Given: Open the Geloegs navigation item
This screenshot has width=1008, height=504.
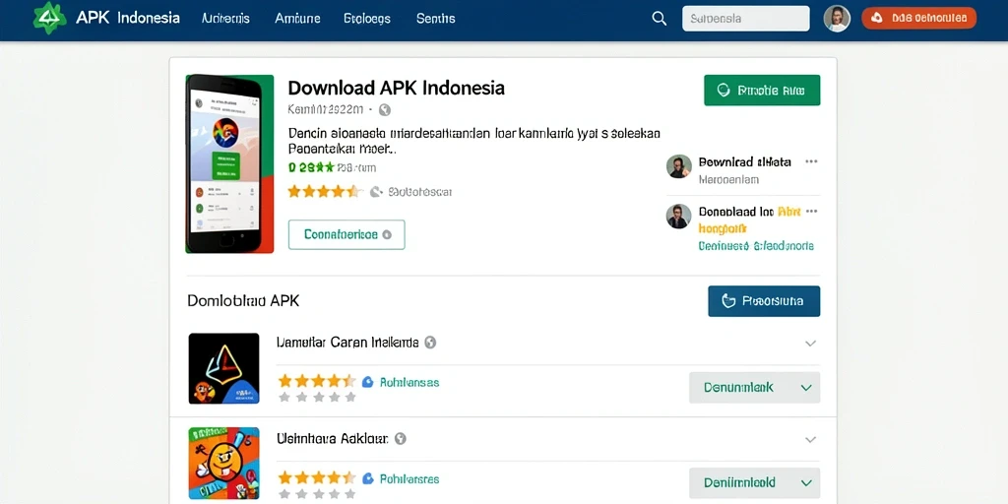Looking at the screenshot, I should [367, 19].
